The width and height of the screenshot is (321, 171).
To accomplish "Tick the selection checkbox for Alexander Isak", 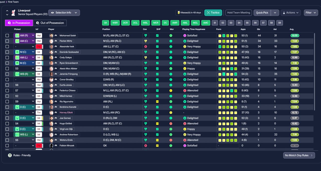I will [x=7, y=46].
